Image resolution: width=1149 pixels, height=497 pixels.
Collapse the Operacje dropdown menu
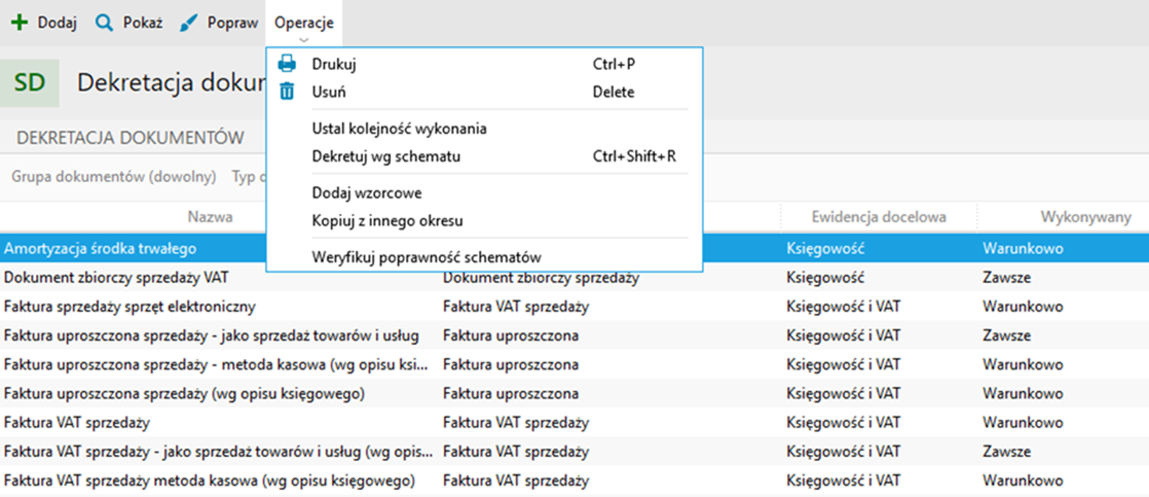click(304, 23)
